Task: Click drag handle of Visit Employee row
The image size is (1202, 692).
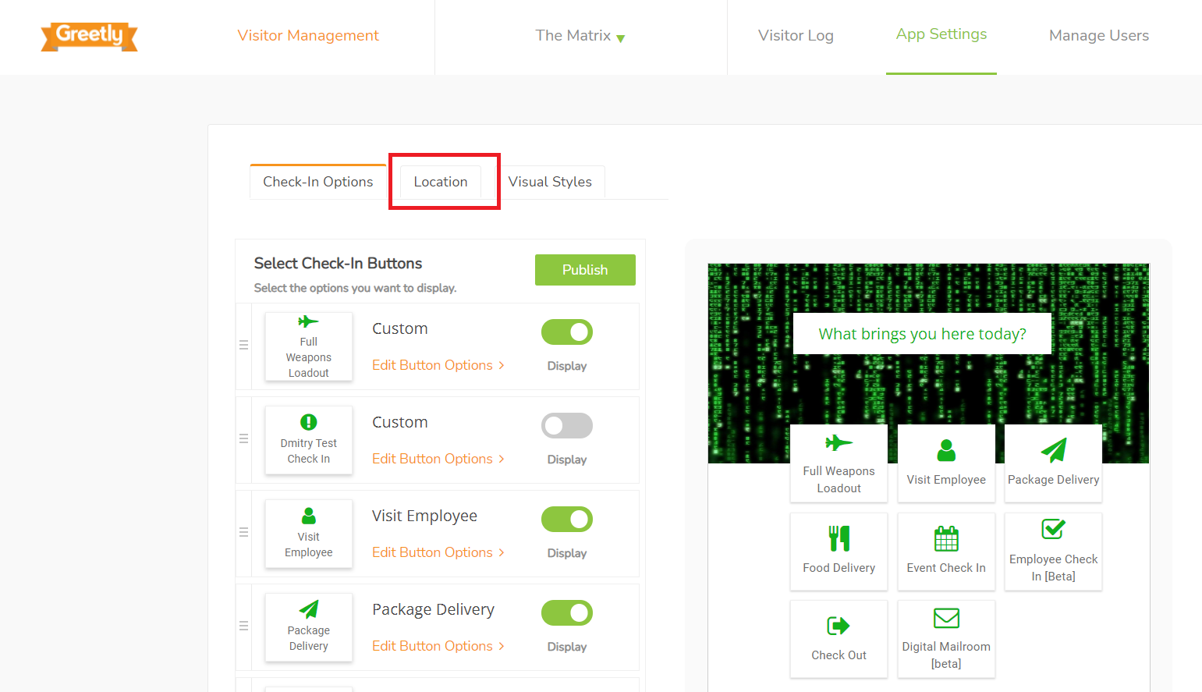Action: tap(243, 532)
